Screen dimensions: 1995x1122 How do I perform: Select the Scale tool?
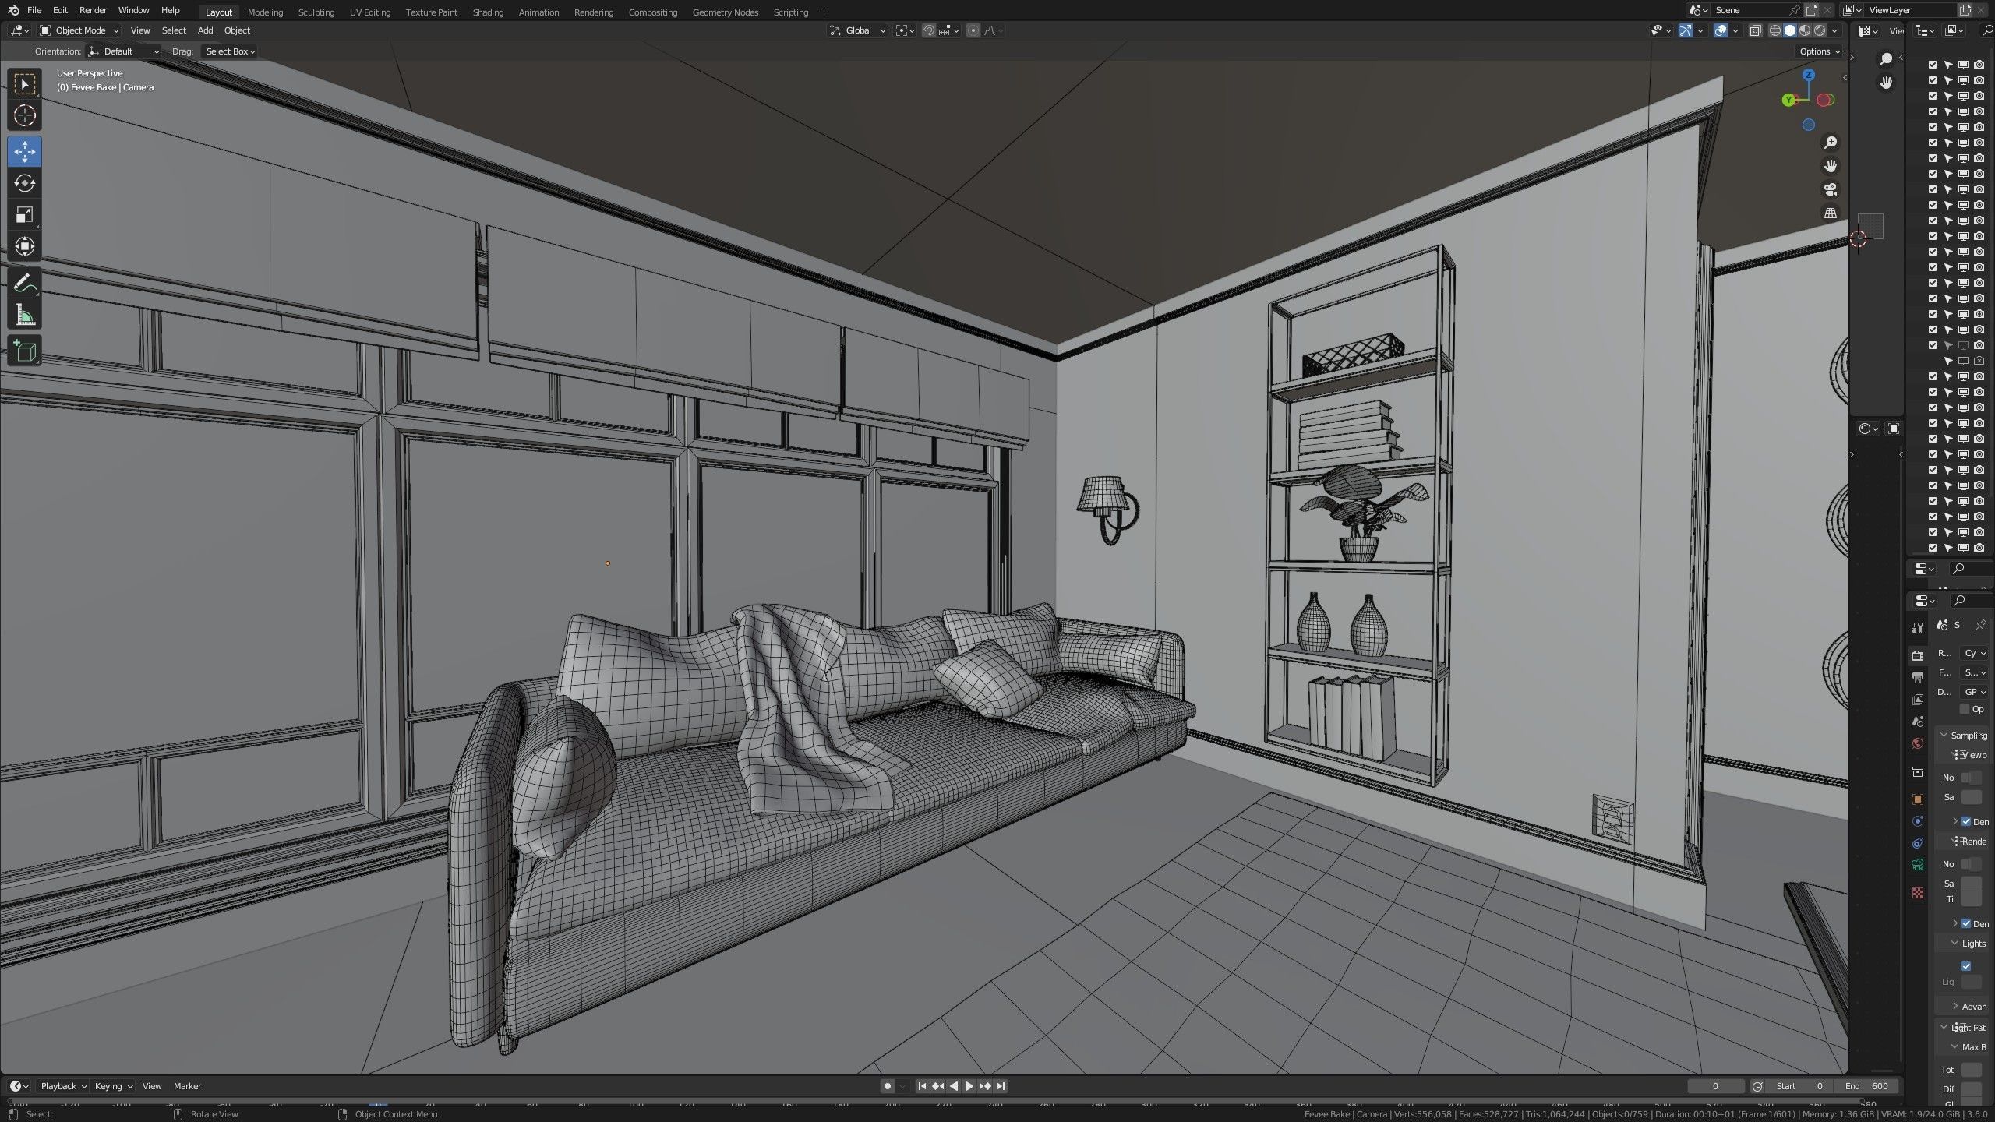25,215
